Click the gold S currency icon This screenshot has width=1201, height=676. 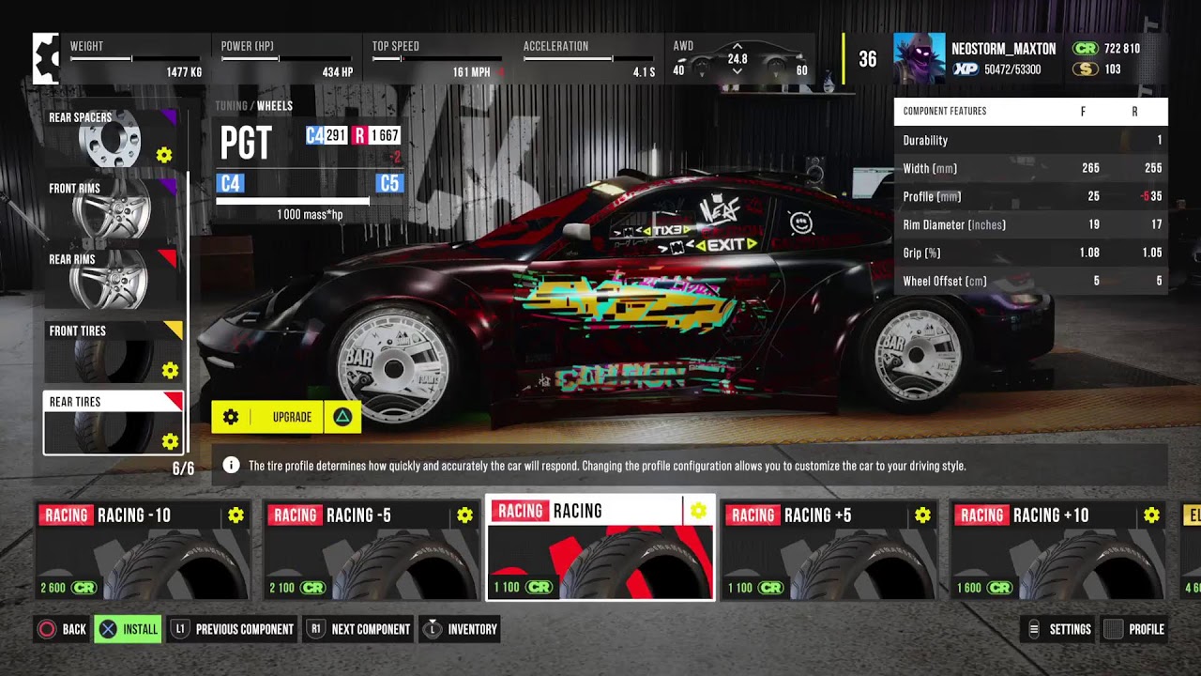[1086, 69]
